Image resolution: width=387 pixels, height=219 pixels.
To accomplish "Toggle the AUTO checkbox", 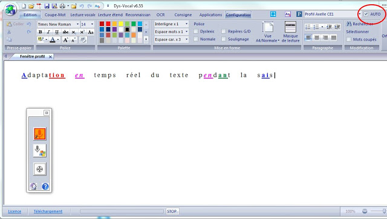I will pyautogui.click(x=366, y=14).
